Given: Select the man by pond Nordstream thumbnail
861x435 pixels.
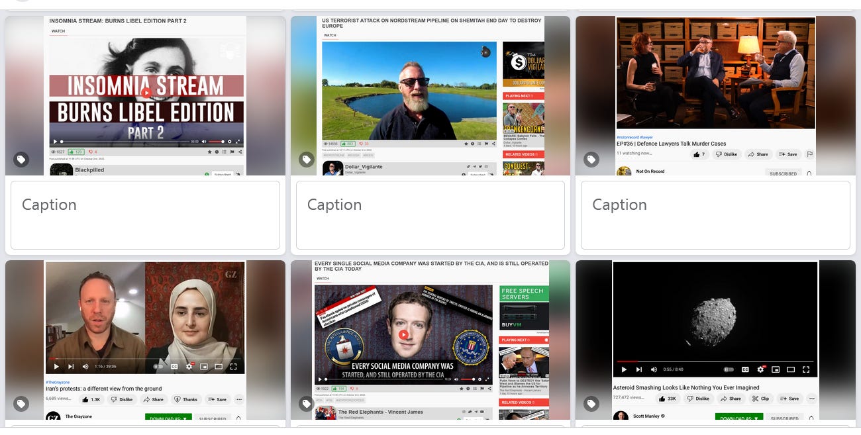Looking at the screenshot, I should tap(430, 95).
